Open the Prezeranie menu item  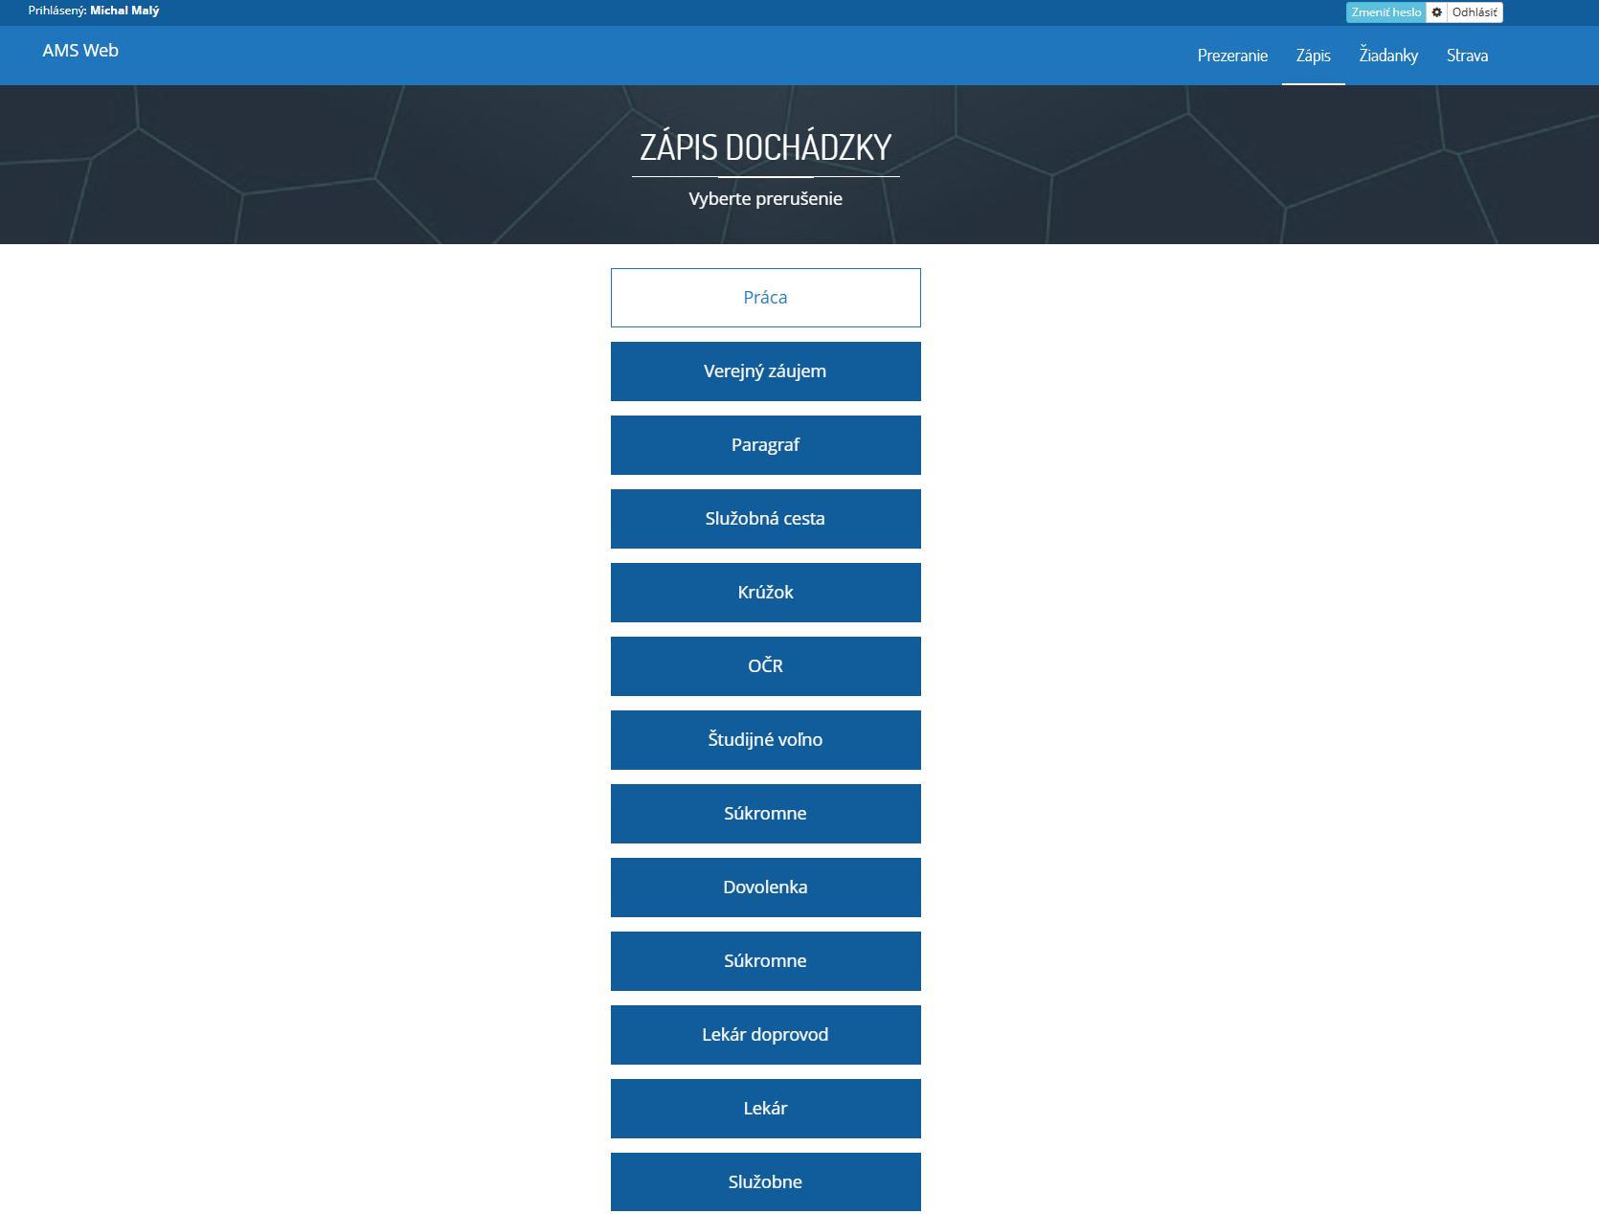(x=1232, y=56)
